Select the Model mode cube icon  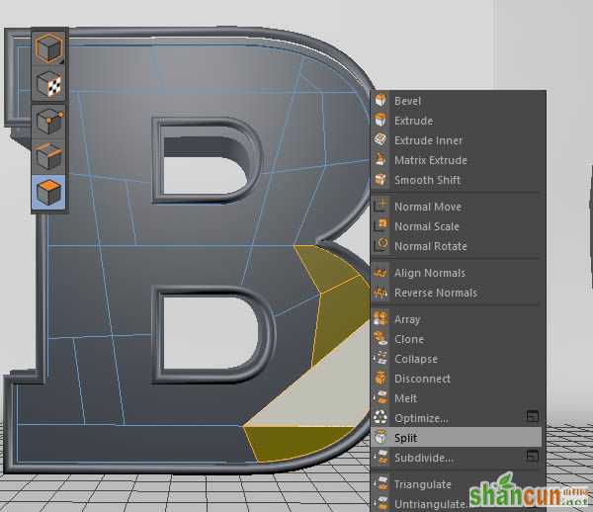[48, 48]
